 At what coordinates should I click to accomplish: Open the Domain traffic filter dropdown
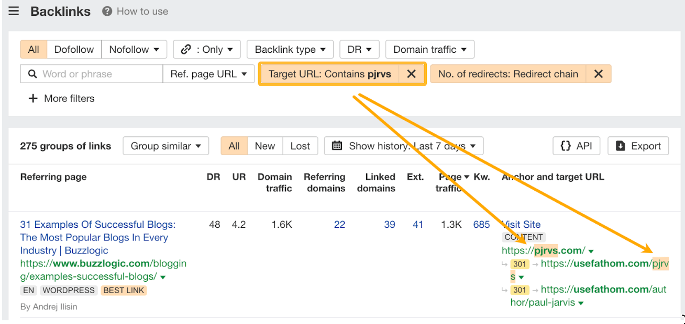coord(429,50)
